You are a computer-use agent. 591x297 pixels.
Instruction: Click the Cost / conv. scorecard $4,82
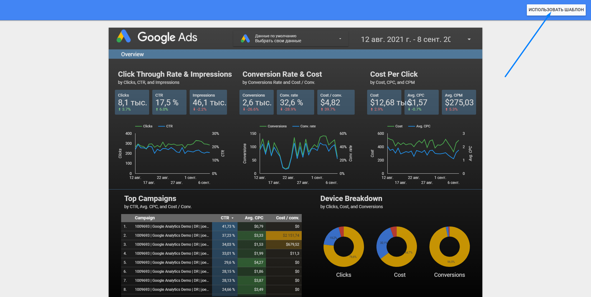[x=336, y=102]
